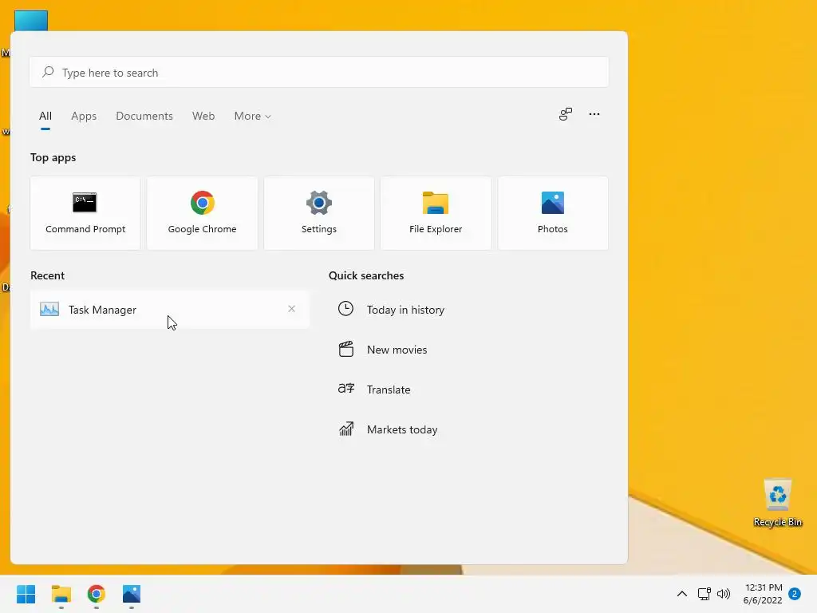Viewport: 817px width, 613px height.
Task: Open notification center badge
Action: click(795, 594)
